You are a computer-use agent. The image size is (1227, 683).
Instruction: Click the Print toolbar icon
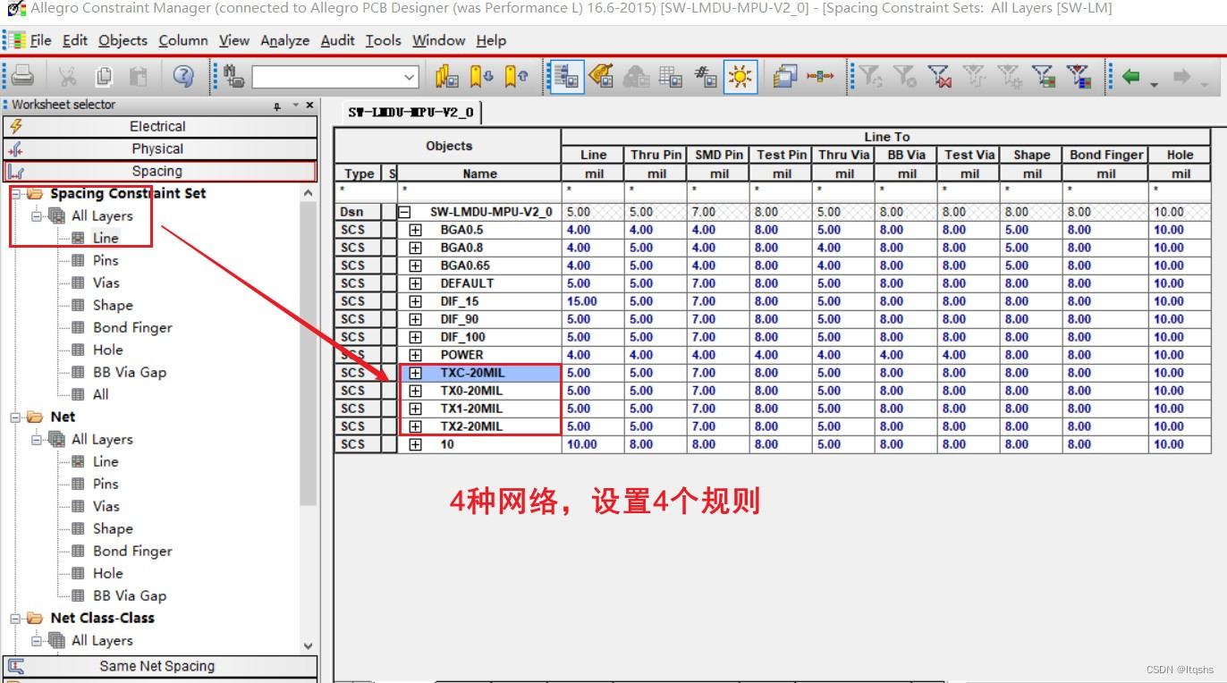coord(22,77)
